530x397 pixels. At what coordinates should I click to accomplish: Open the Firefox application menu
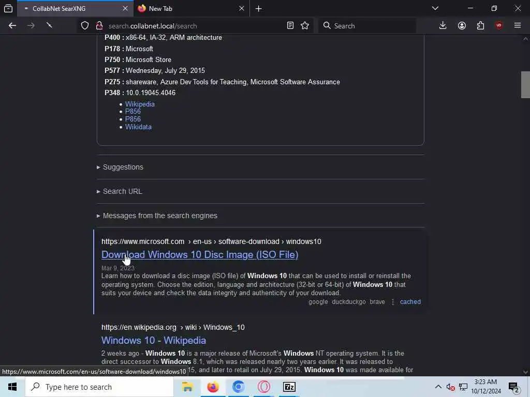pos(518,26)
